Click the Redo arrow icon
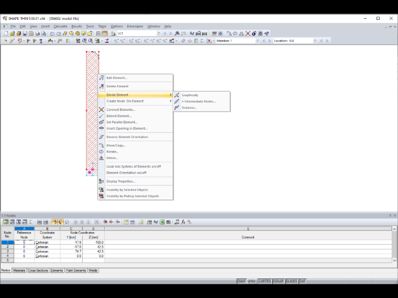The height and width of the screenshot is (298, 398). pyautogui.click(x=59, y=33)
